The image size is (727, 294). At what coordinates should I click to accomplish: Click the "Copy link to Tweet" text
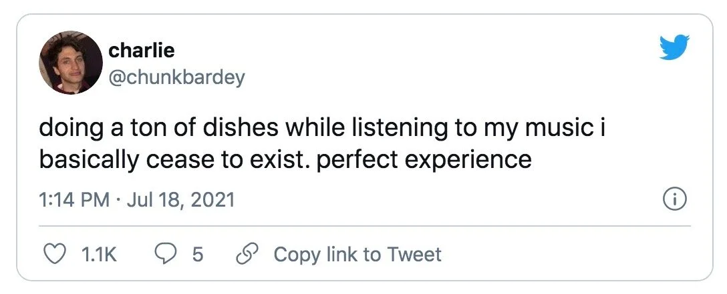(357, 255)
